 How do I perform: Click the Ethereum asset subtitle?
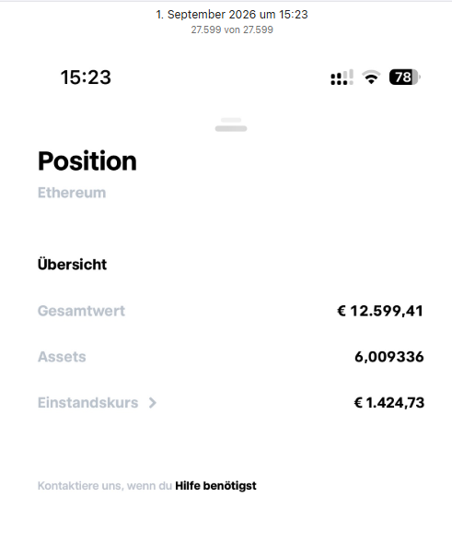pos(72,193)
